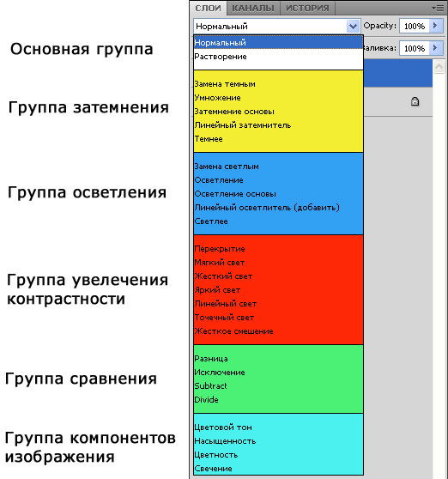448x479 pixels.
Task: Select the highlighted Нормальный blend mode
Action: click(x=278, y=42)
